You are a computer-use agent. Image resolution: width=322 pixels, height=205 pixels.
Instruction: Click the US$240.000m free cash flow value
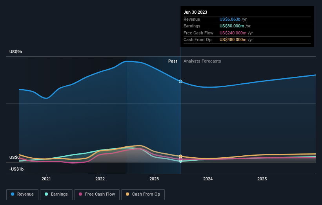(x=233, y=33)
